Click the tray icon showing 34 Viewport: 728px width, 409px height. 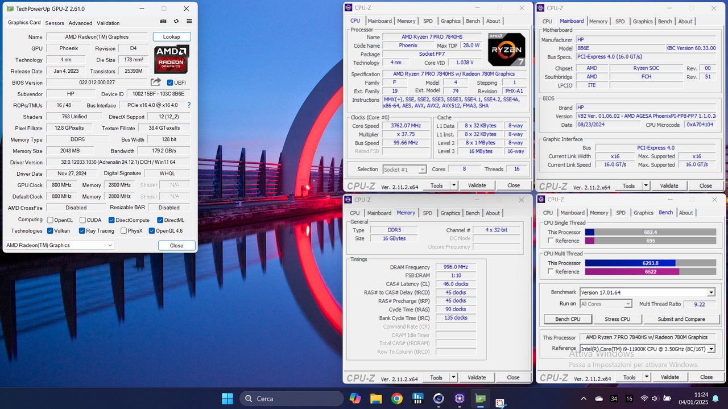614,399
